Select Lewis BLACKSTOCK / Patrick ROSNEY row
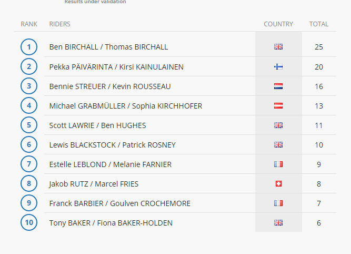Viewport: 351px width, 254px height. coord(190,144)
